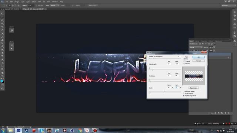Select the Eyedropper tool

pos(2,30)
